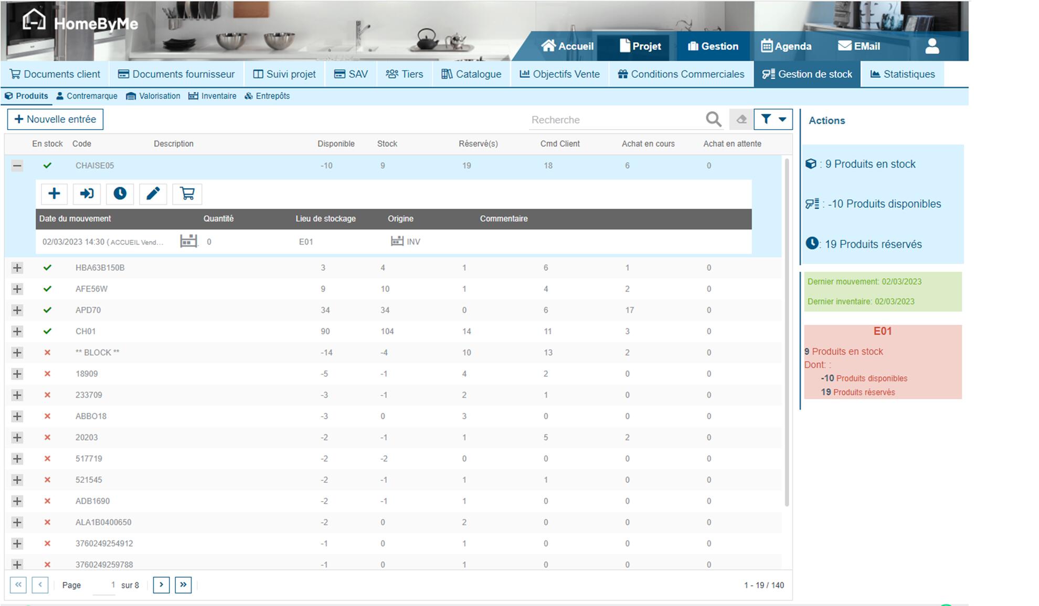
Task: Click the eraser clear-search icon
Action: point(741,120)
